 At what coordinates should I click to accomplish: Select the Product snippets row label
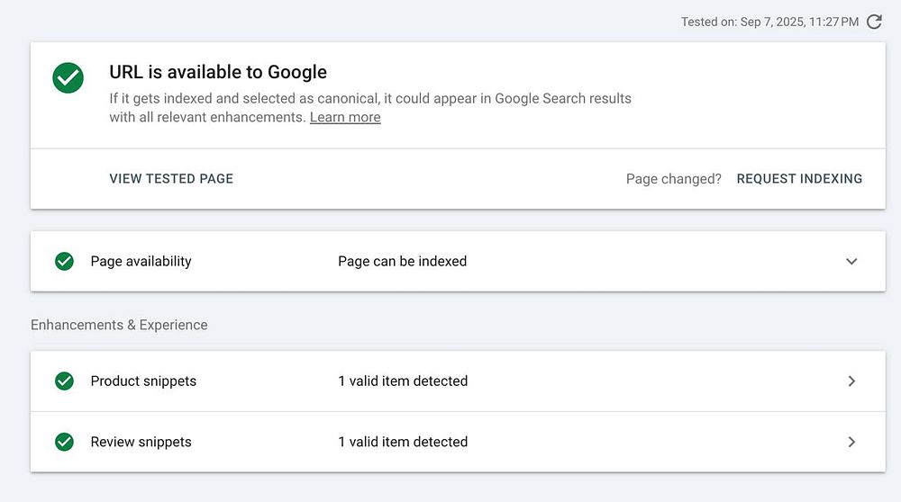click(143, 381)
